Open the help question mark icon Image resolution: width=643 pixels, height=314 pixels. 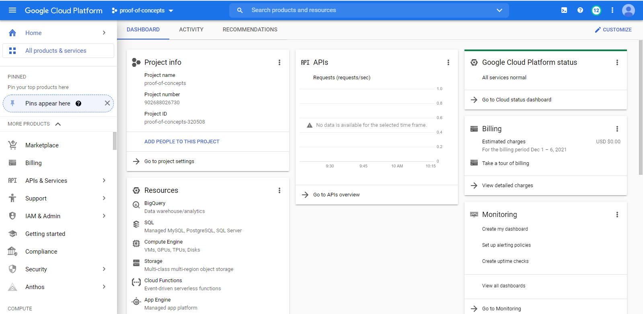580,10
